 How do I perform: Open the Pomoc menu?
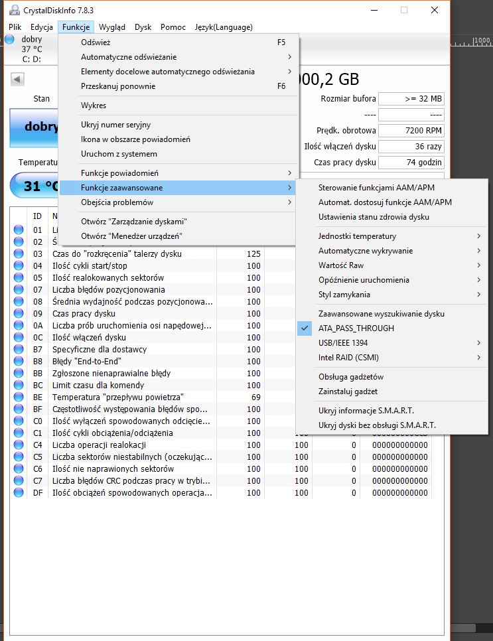click(x=173, y=27)
